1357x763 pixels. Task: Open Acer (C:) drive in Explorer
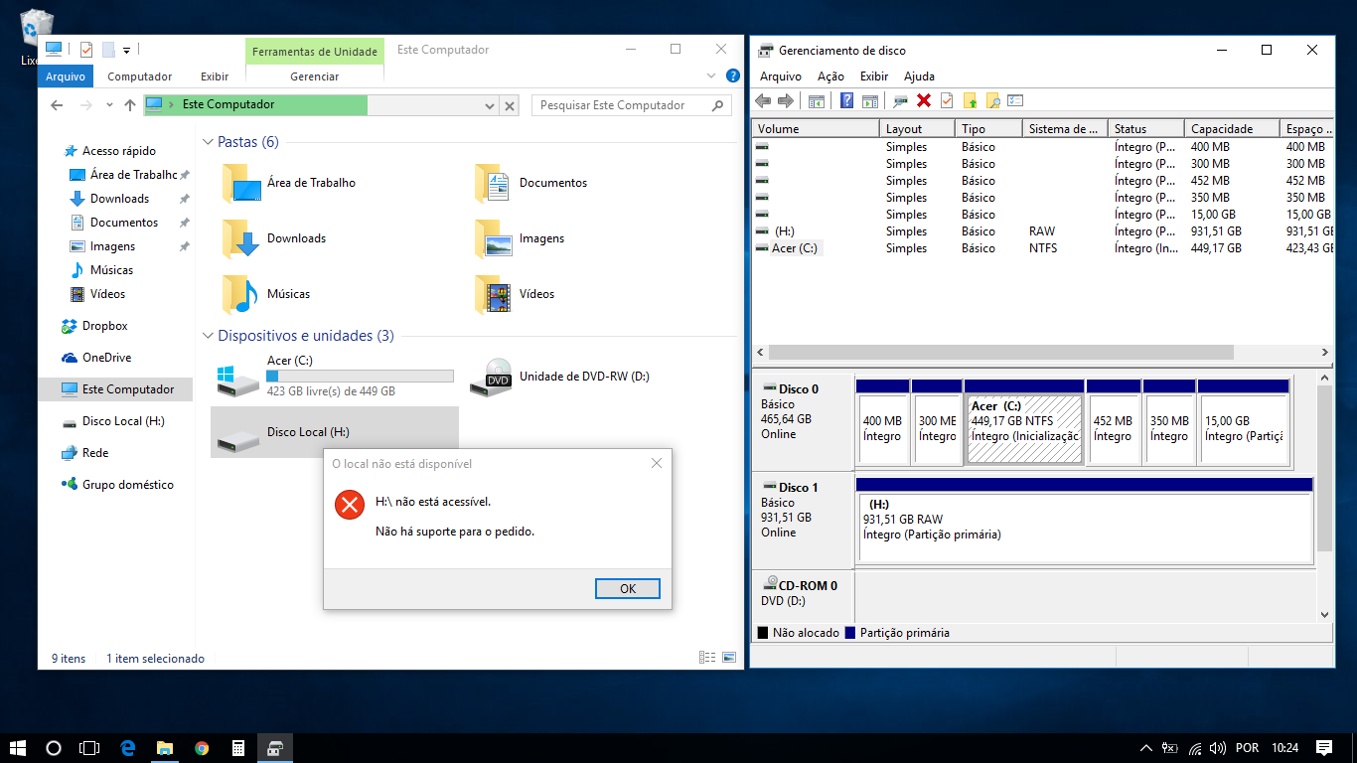(335, 377)
